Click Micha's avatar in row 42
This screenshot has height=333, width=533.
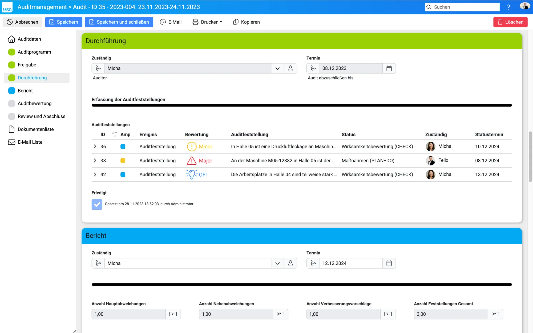pos(430,174)
